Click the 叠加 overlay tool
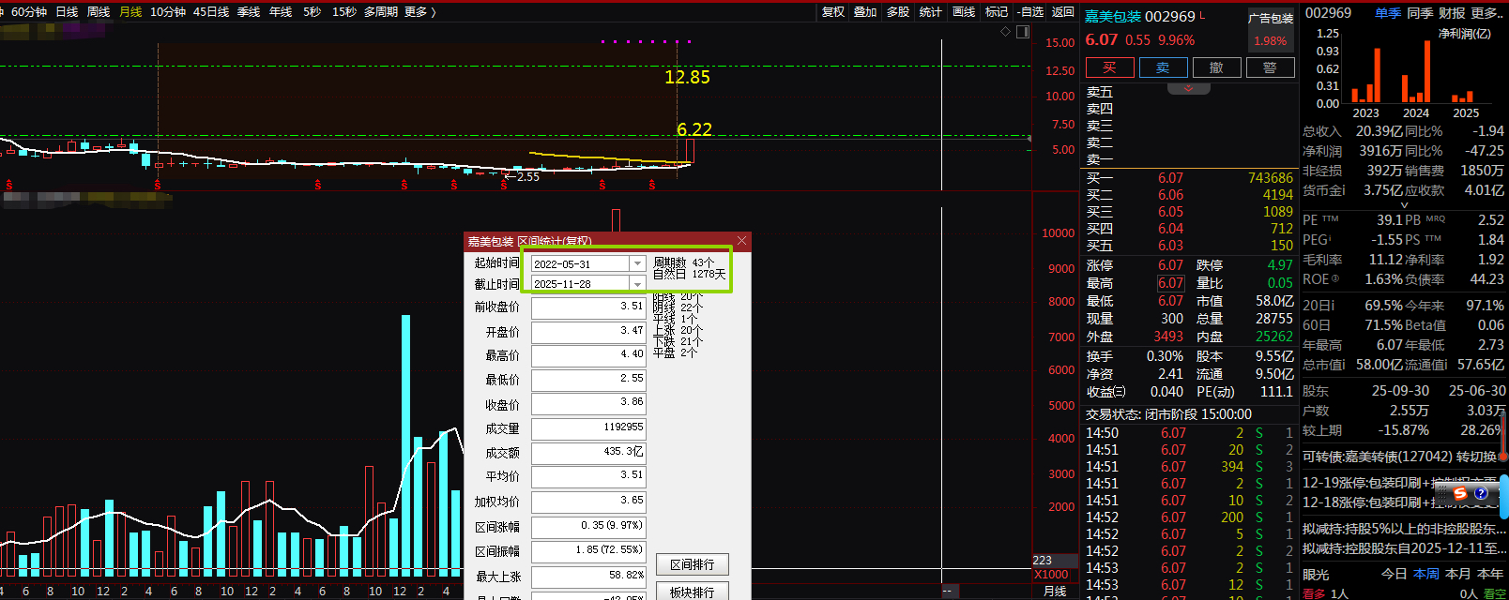Image resolution: width=1509 pixels, height=600 pixels. point(865,11)
